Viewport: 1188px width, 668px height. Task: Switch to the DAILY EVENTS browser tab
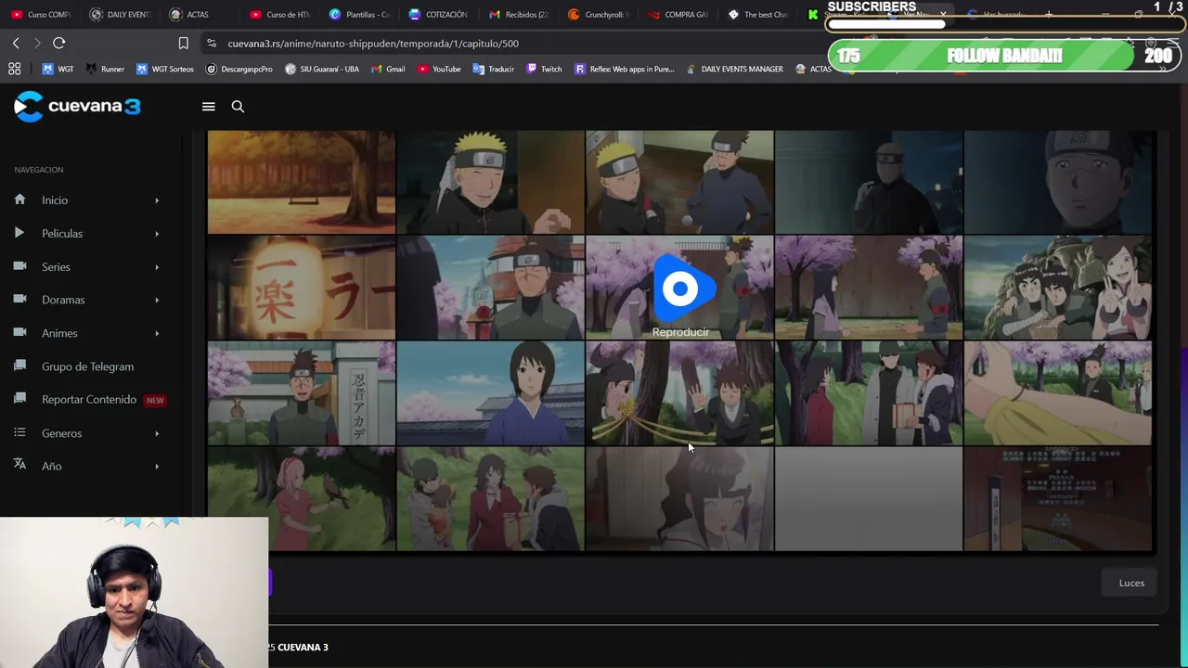(x=121, y=15)
